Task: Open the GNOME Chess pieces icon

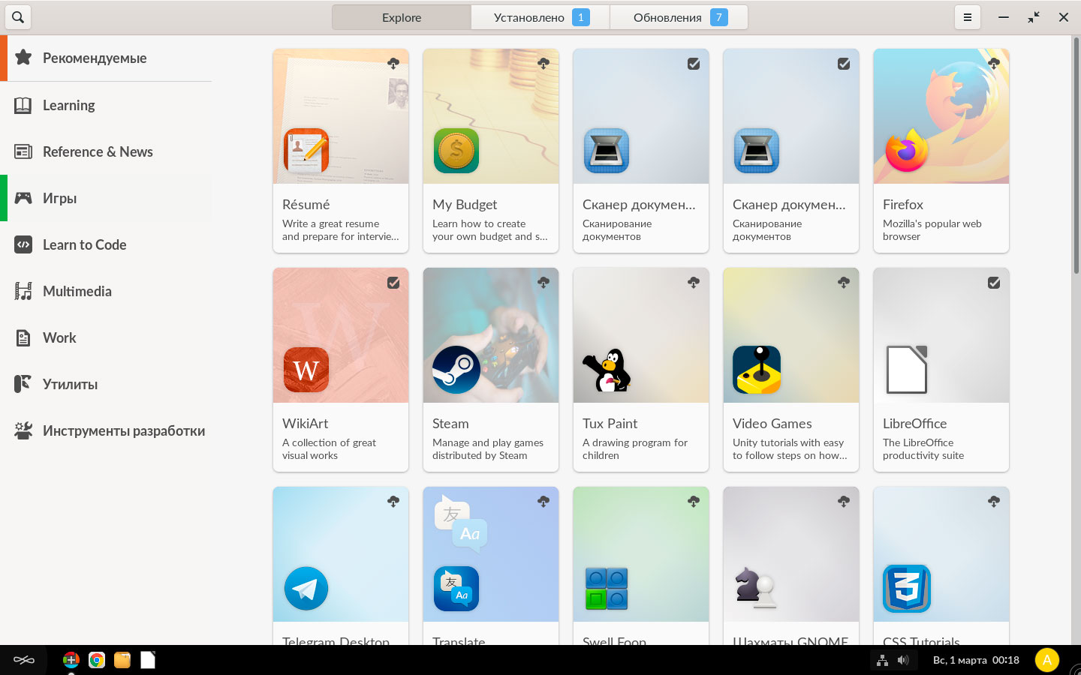Action: [x=755, y=588]
